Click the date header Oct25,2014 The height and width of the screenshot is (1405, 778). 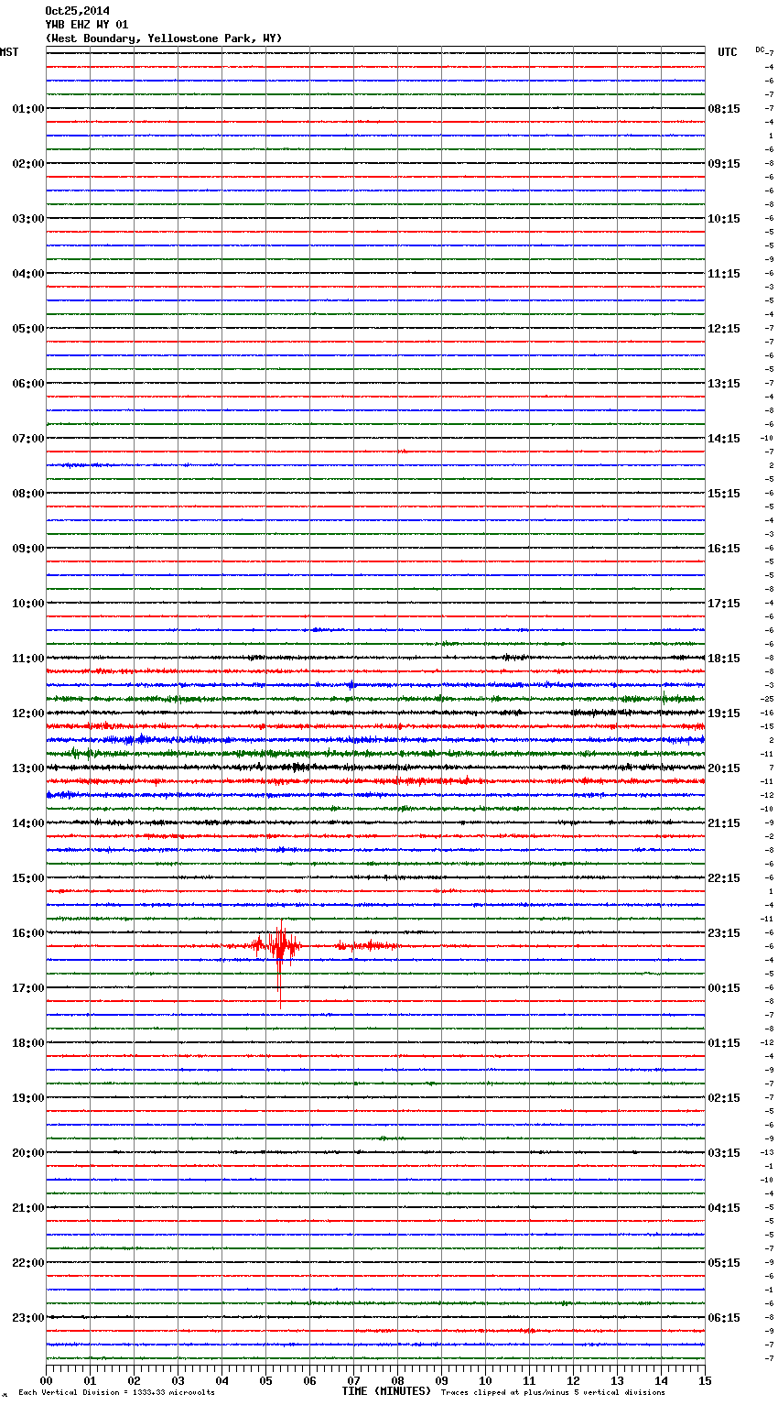tap(77, 11)
